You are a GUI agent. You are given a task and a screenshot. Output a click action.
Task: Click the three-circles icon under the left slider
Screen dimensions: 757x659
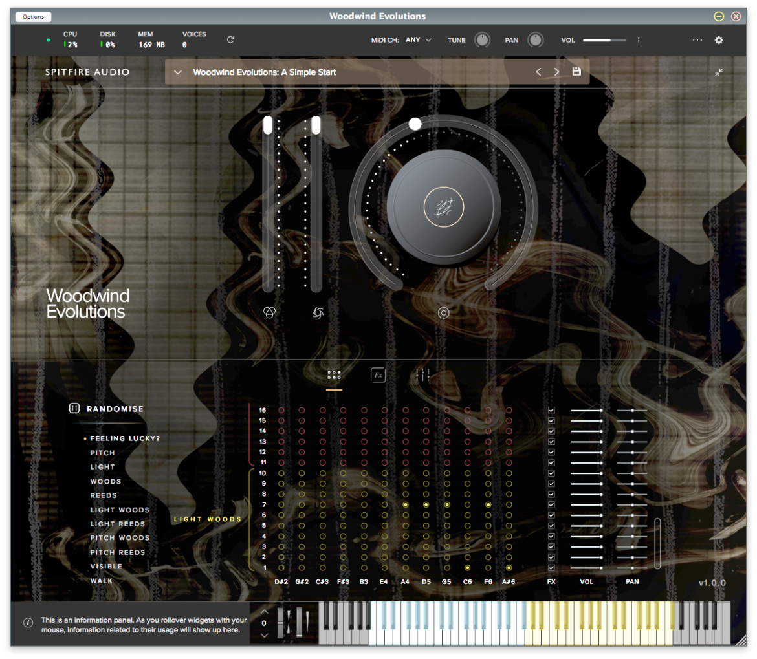tap(269, 312)
